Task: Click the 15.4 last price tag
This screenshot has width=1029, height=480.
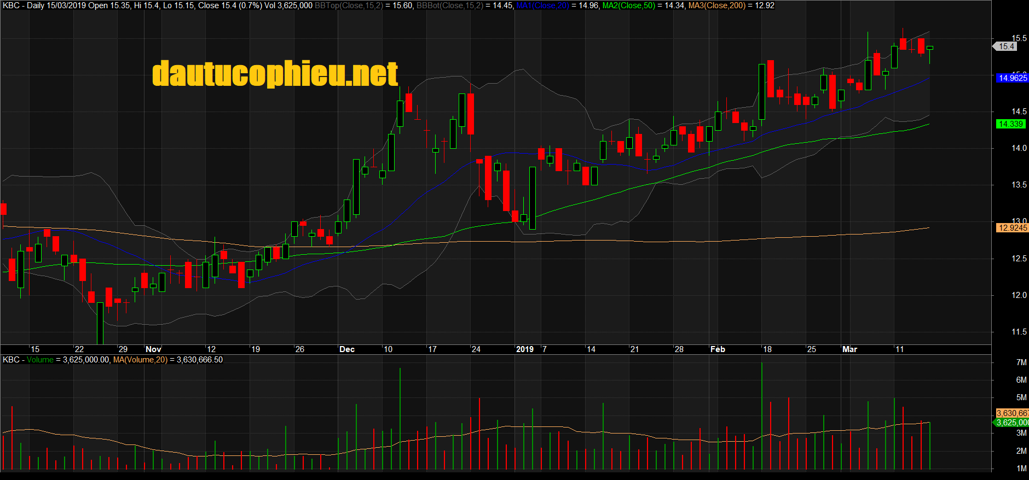Action: click(1006, 46)
